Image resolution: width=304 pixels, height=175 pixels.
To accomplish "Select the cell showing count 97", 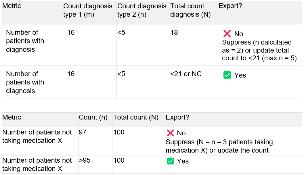I will [83, 132].
